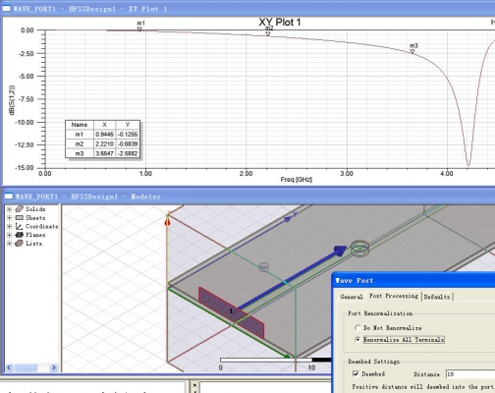Viewport: 495px width, 393px height.
Task: Click the Solids folder icon
Action: click(20, 209)
